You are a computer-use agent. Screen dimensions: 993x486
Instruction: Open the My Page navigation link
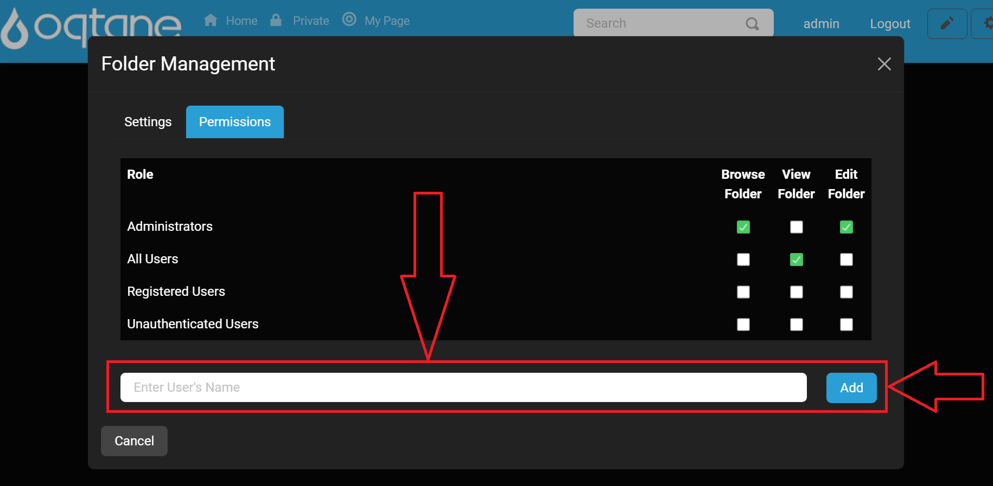(x=387, y=21)
